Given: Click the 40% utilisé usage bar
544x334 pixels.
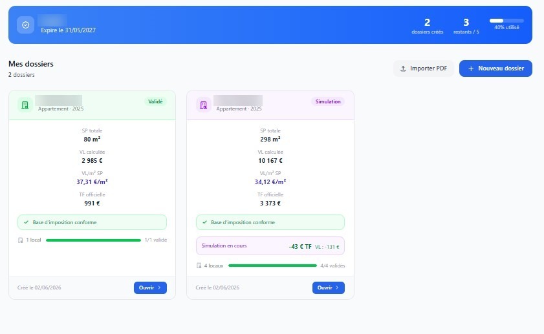Looking at the screenshot, I should 506,21.
